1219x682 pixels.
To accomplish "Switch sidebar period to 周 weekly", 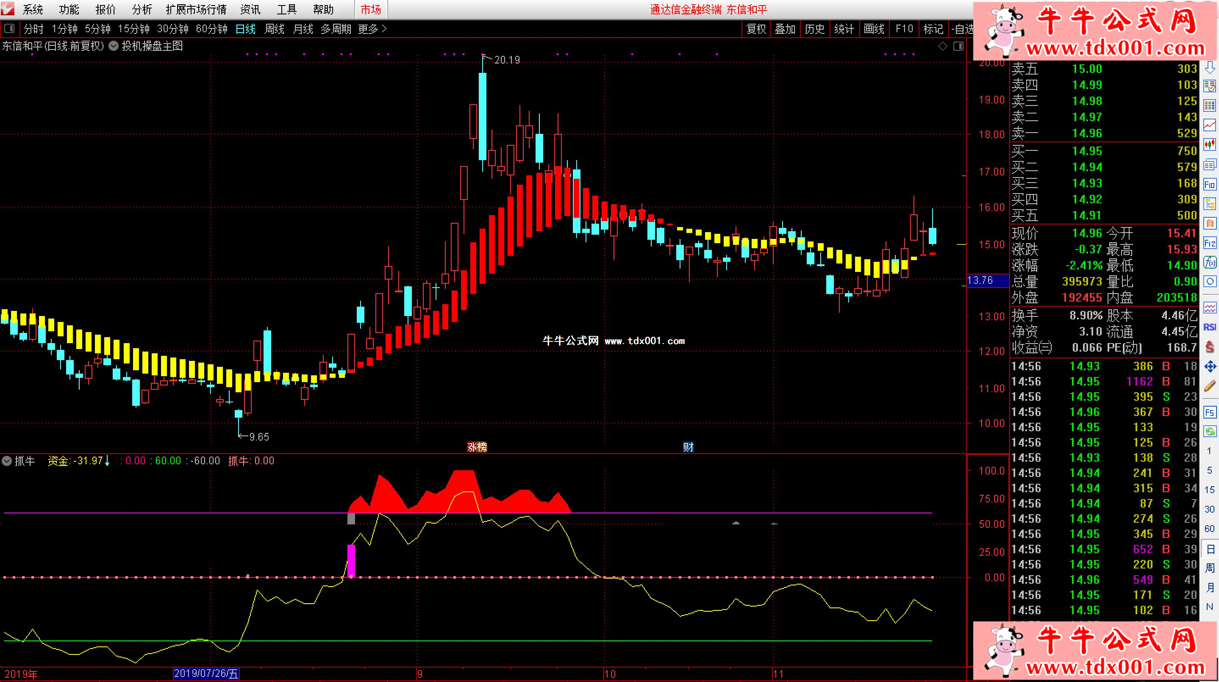I will (1210, 568).
